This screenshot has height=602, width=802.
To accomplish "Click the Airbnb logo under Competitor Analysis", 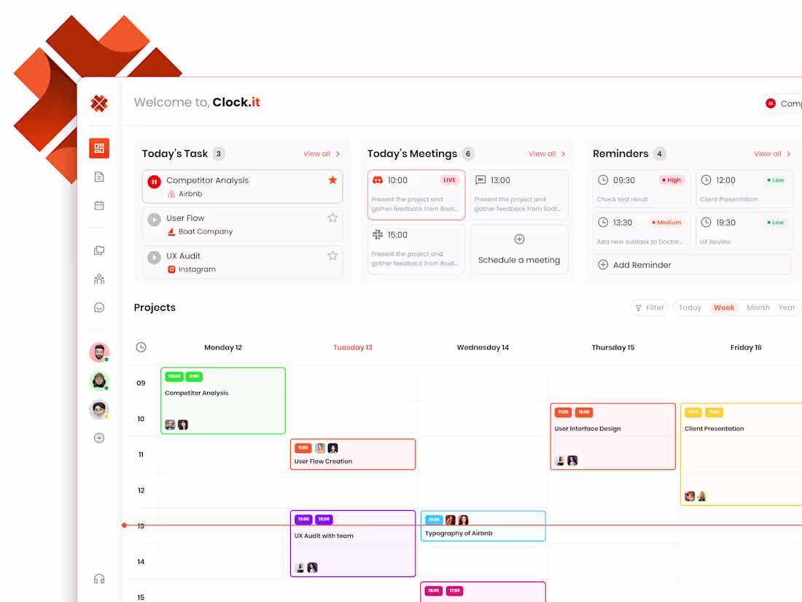I will tap(171, 194).
